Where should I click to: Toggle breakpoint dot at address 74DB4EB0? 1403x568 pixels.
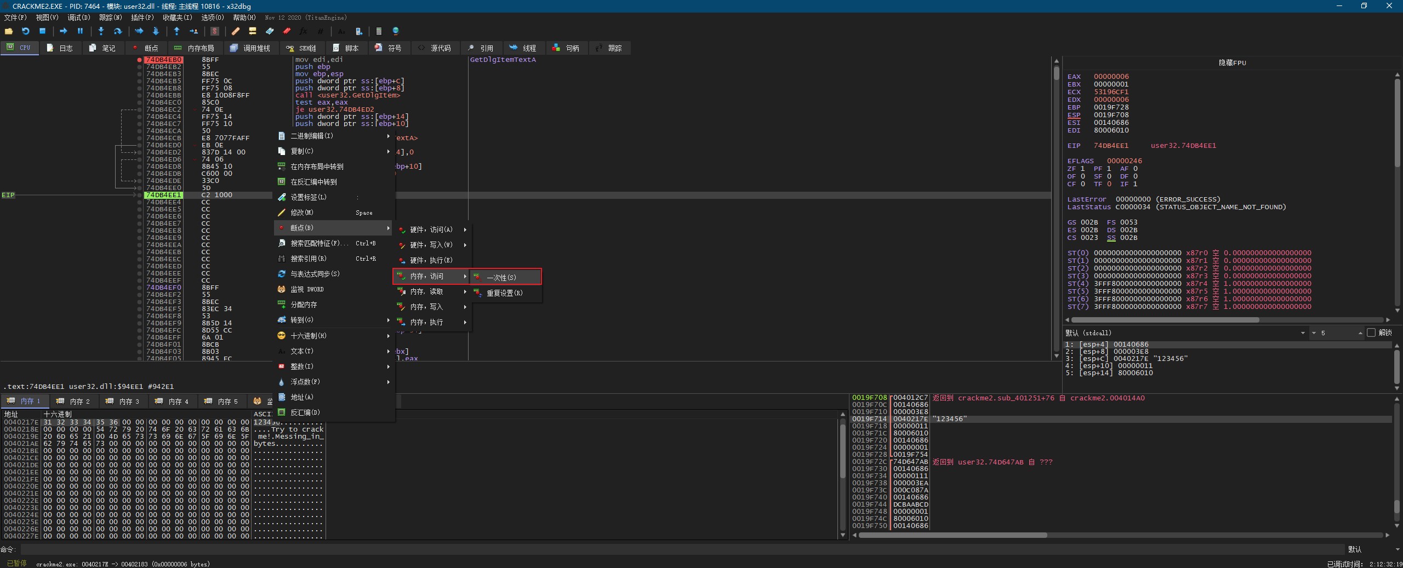pos(140,60)
